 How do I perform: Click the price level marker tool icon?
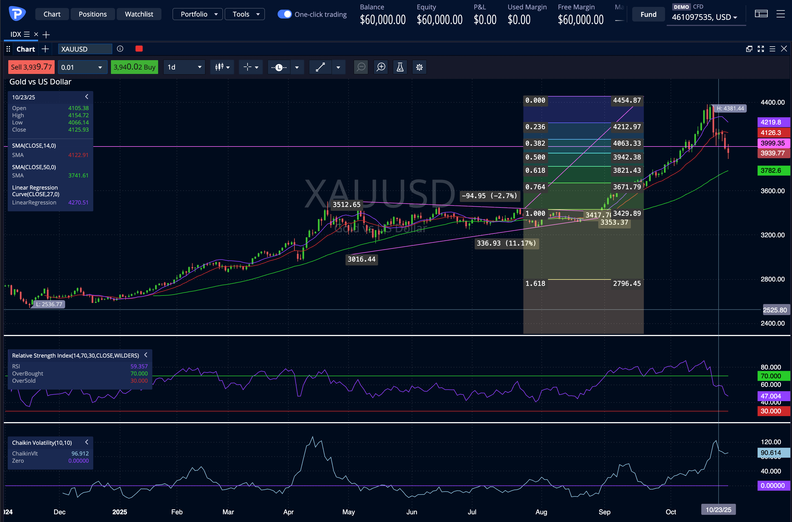pos(279,67)
